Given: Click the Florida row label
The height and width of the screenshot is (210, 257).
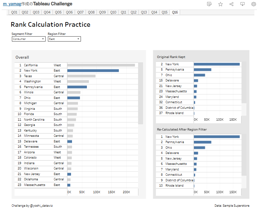Looking at the screenshot, I should pos(29,114).
